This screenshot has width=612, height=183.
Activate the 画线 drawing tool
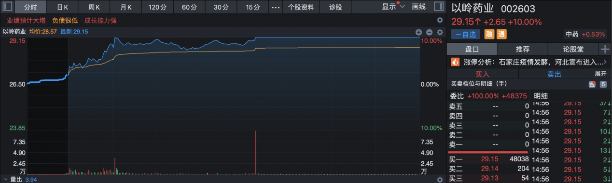pyautogui.click(x=419, y=7)
